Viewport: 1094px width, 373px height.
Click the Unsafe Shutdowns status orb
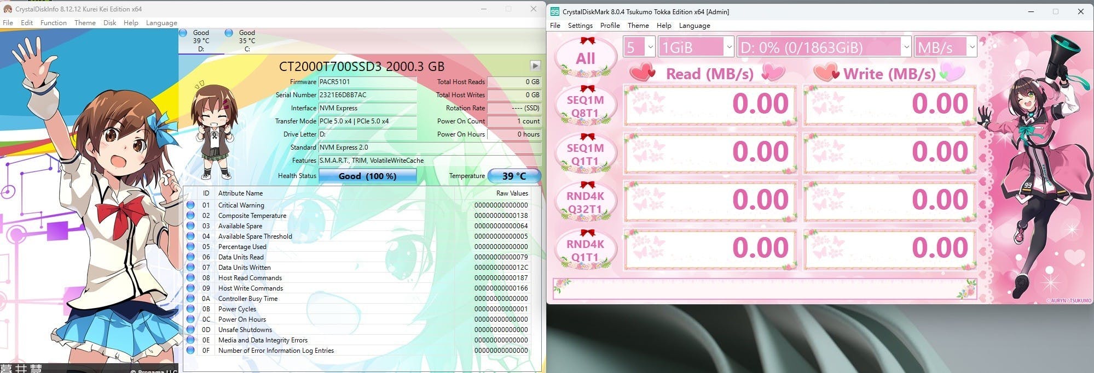(190, 330)
